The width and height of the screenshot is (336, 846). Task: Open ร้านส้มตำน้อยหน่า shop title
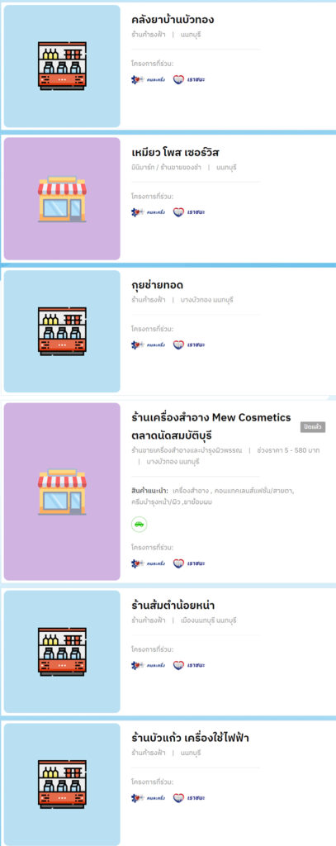point(173,606)
